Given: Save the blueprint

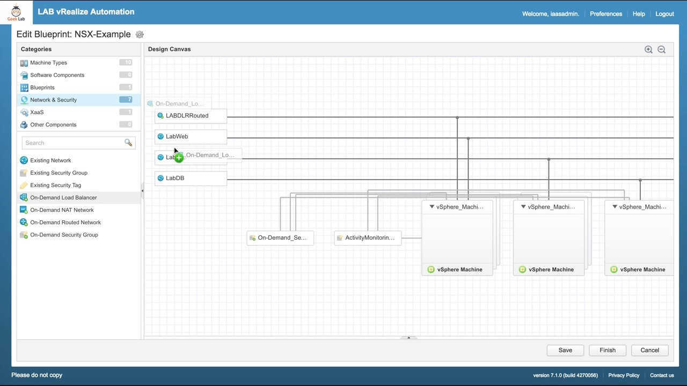Looking at the screenshot, I should (565, 350).
